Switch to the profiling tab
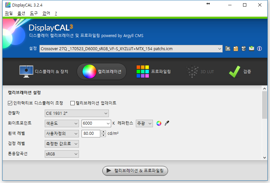Viewport: 270px width, 183px height. coord(154,71)
